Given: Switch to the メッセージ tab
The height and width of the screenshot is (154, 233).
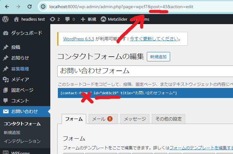Looking at the screenshot, I should pyautogui.click(x=135, y=119).
